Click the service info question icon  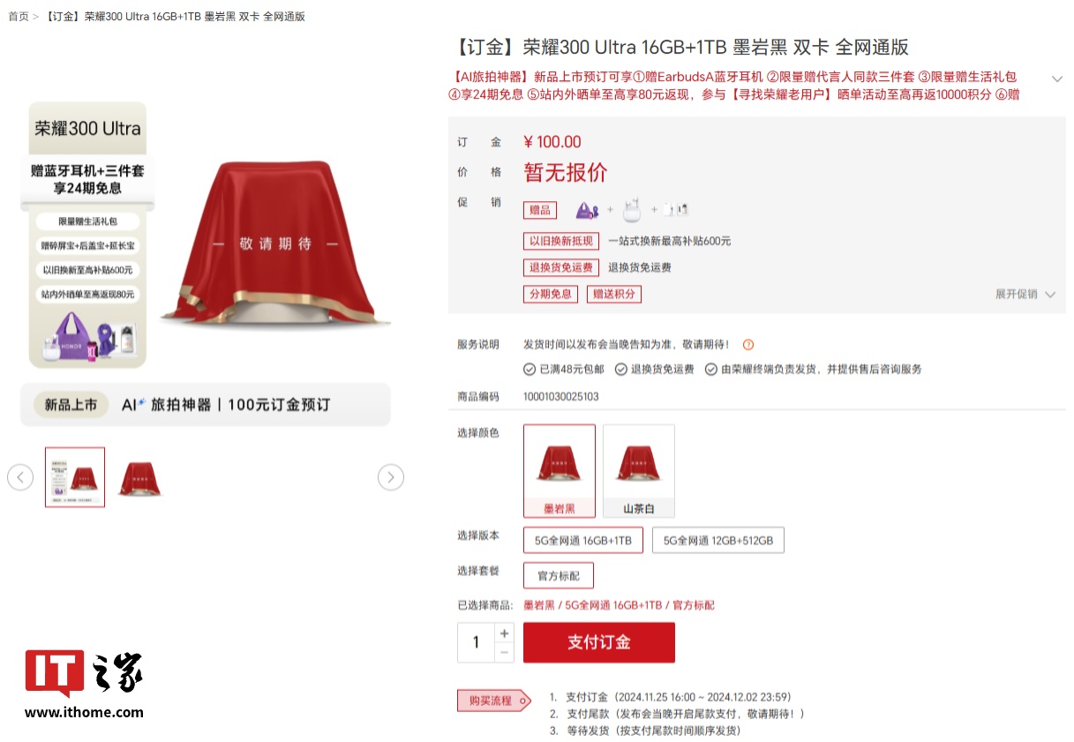[x=748, y=345]
